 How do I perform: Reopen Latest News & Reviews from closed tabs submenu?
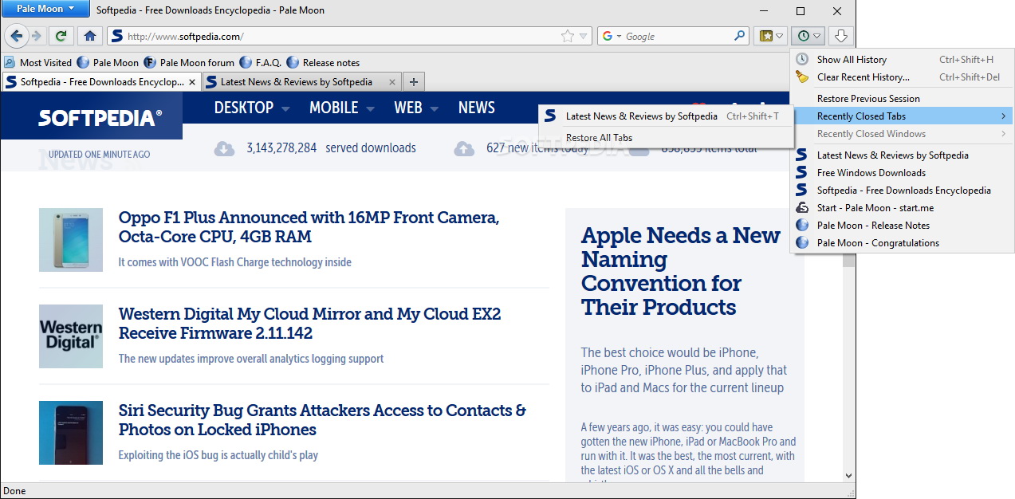click(667, 116)
